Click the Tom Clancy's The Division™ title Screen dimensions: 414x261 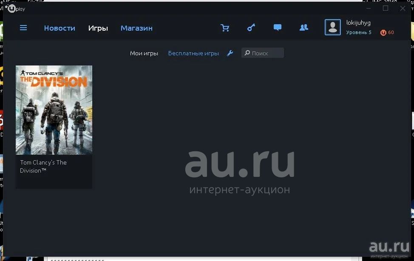pos(43,167)
